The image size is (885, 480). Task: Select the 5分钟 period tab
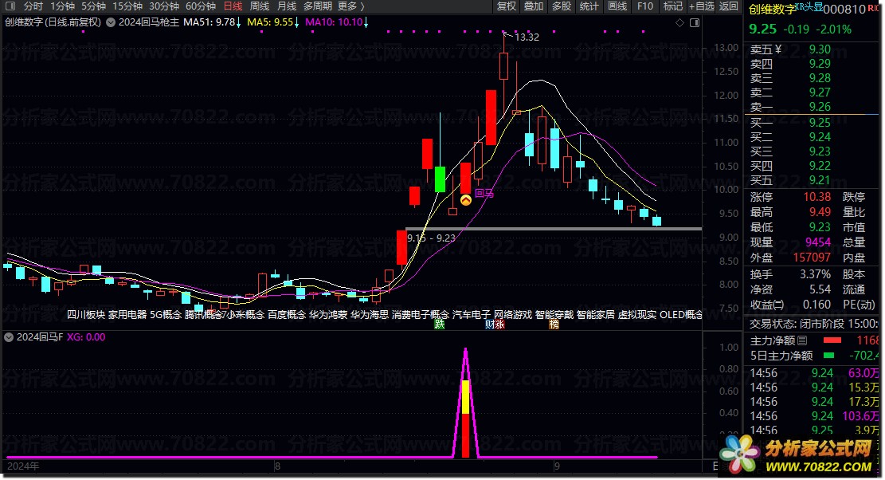click(94, 6)
